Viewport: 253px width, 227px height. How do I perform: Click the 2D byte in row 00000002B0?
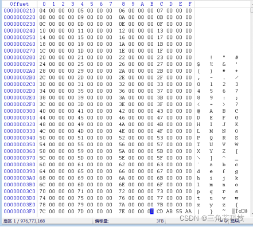coord(80,77)
